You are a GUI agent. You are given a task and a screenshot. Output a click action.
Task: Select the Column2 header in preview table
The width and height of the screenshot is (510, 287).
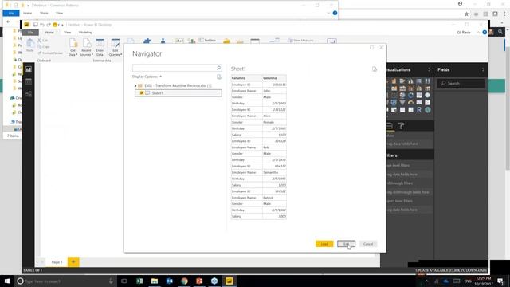pyautogui.click(x=274, y=78)
